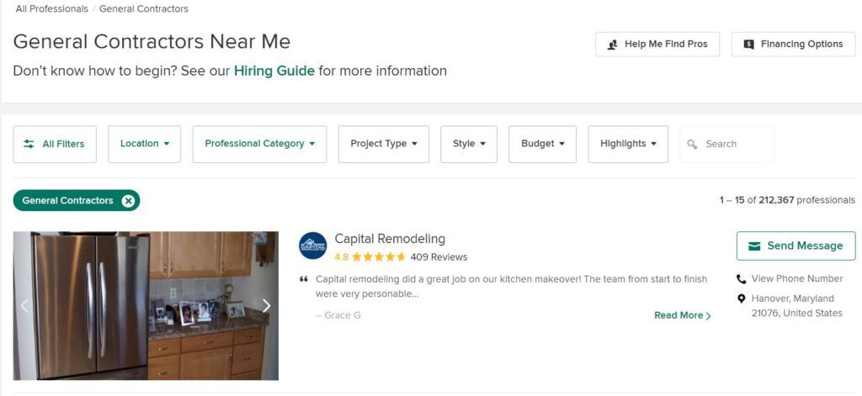Open the 409 Reviews link

click(439, 257)
